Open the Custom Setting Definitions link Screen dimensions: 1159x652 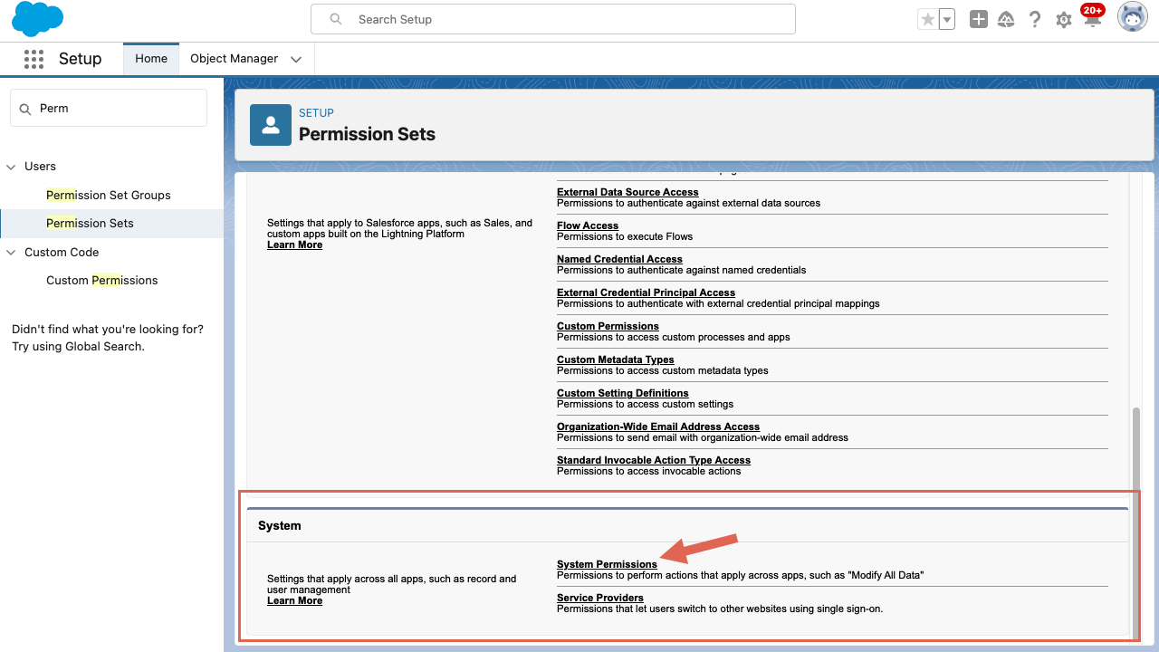pyautogui.click(x=623, y=393)
